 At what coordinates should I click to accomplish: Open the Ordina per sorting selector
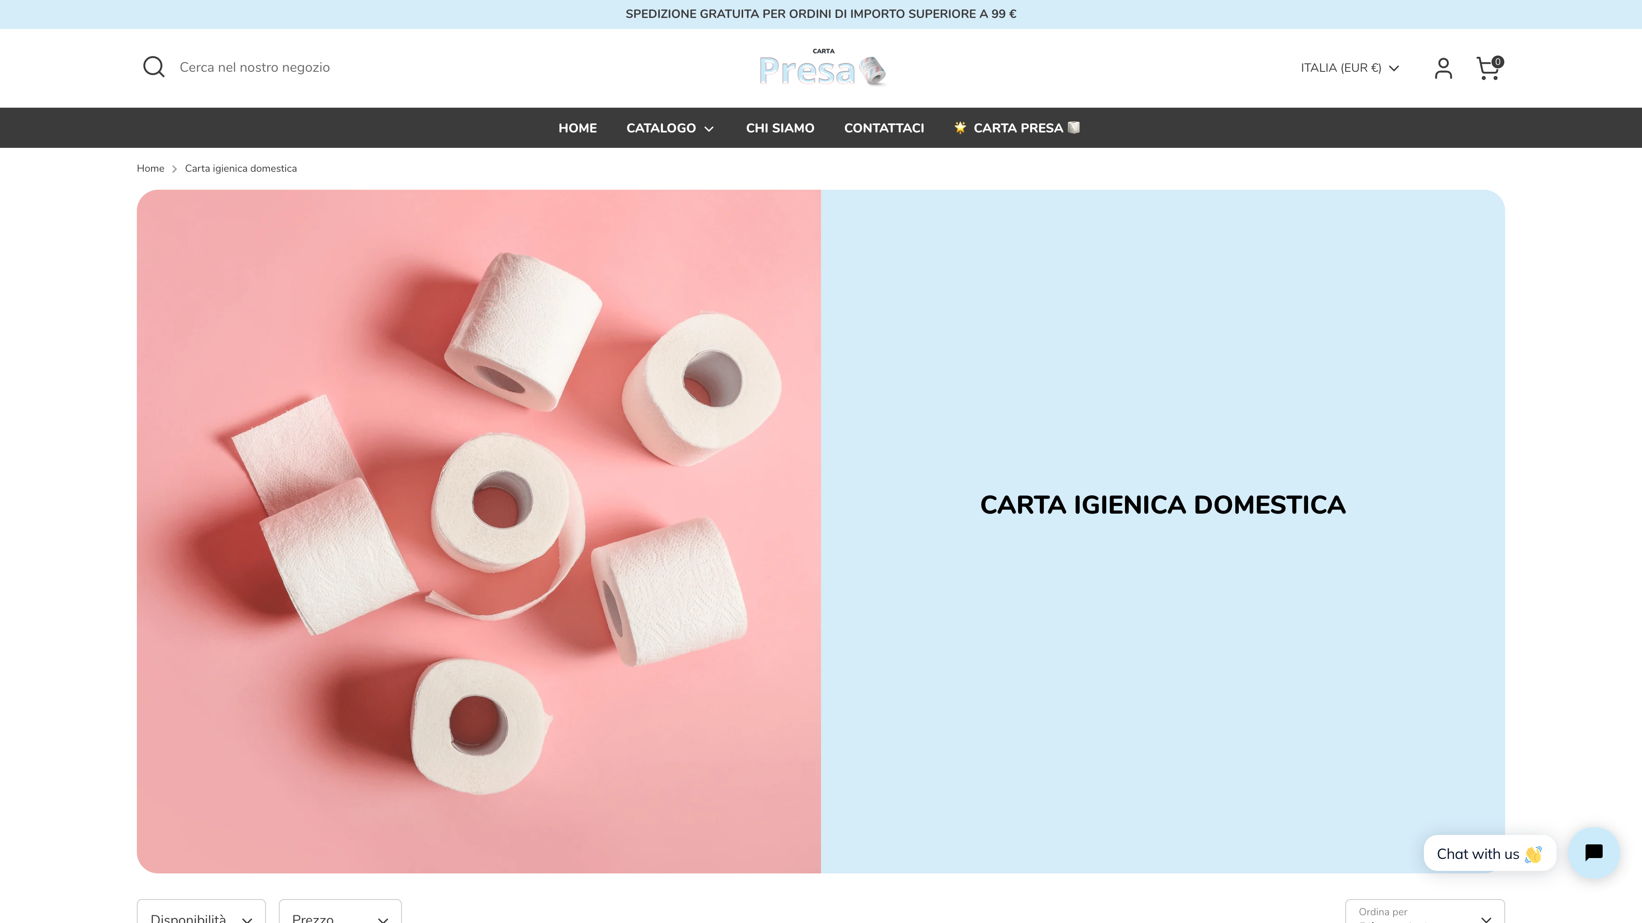pyautogui.click(x=1425, y=914)
